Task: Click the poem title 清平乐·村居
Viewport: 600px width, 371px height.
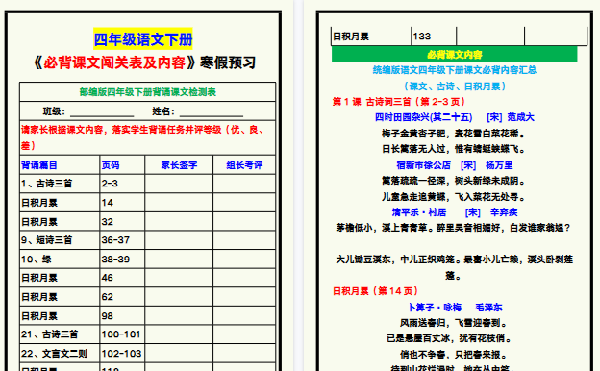Action: click(x=419, y=212)
